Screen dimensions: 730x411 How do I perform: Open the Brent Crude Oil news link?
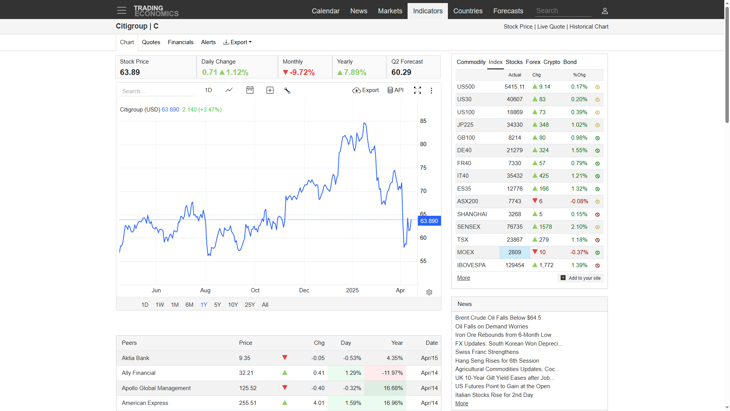coord(498,318)
